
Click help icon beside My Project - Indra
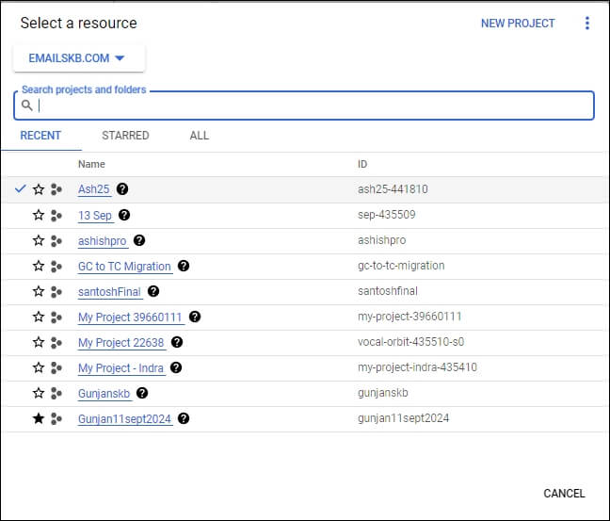click(x=176, y=367)
